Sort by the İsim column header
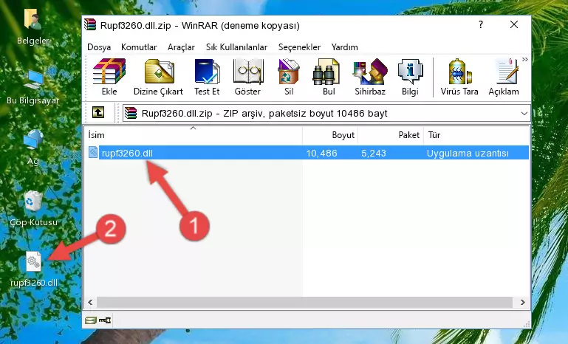 point(194,135)
